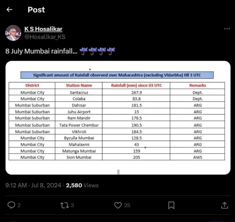Open the rainfall table image
The height and width of the screenshot is (222, 235).
pos(117,117)
